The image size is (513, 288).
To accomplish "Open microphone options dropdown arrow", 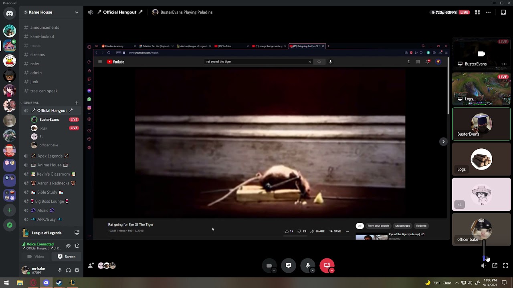I will pos(312,270).
